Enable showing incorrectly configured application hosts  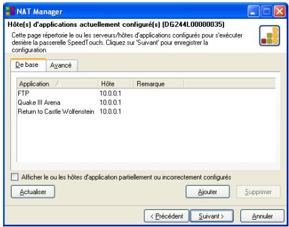coord(15,177)
